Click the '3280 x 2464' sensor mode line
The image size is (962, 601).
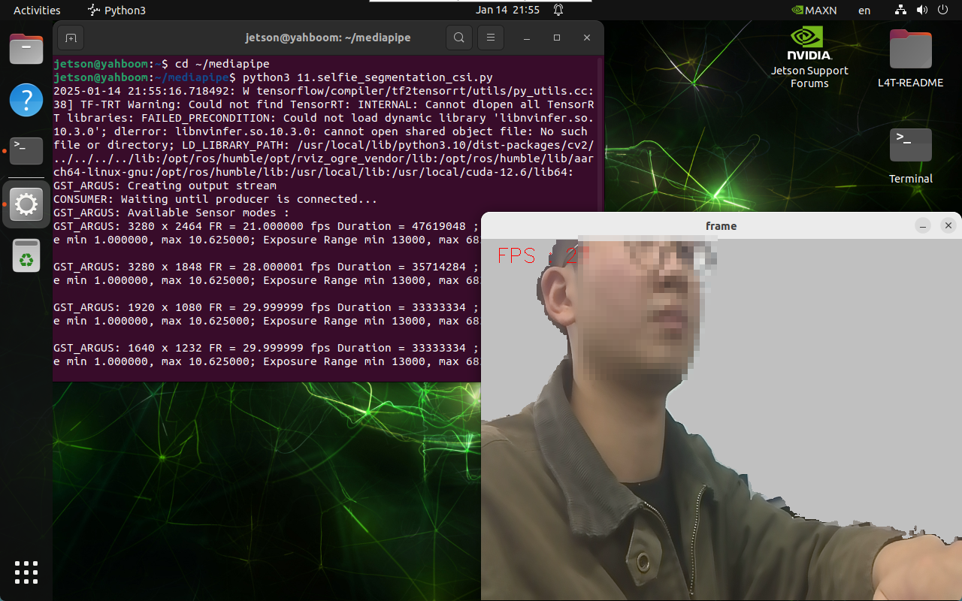click(x=266, y=226)
